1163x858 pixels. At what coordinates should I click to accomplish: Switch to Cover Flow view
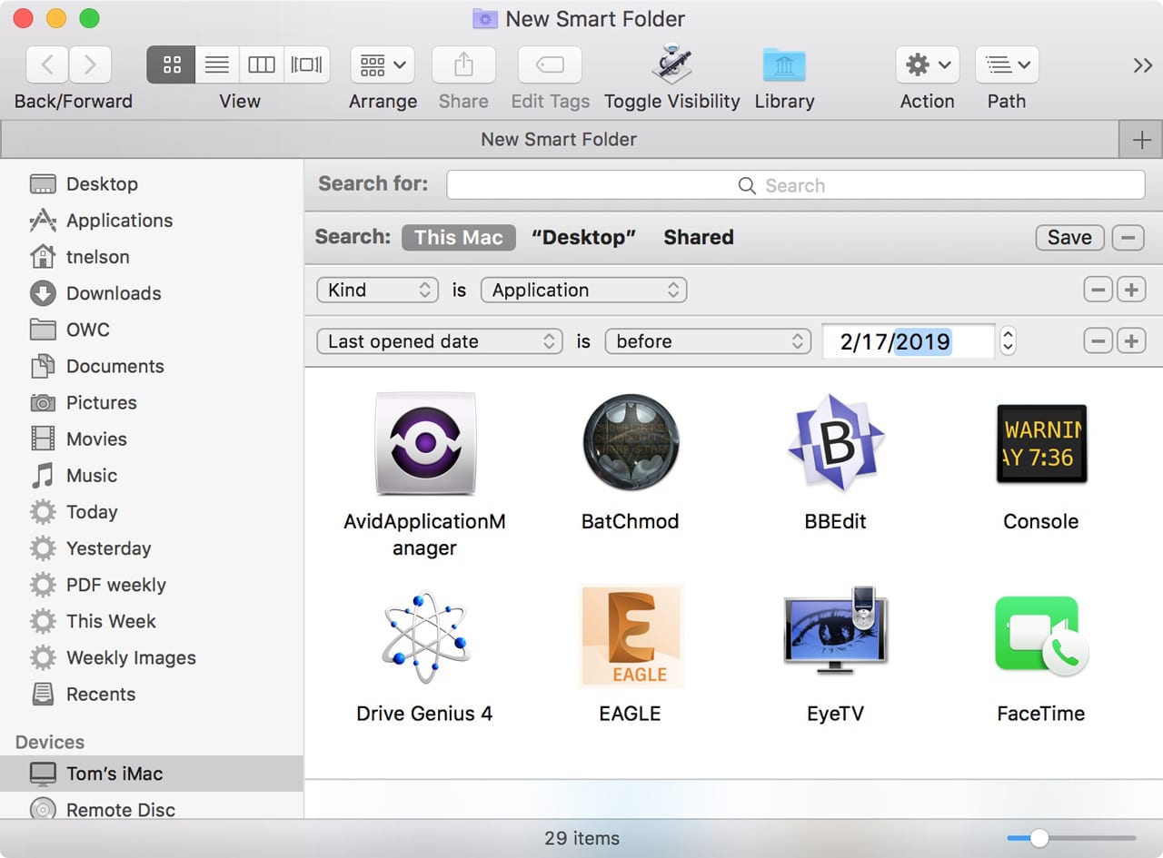(x=307, y=65)
